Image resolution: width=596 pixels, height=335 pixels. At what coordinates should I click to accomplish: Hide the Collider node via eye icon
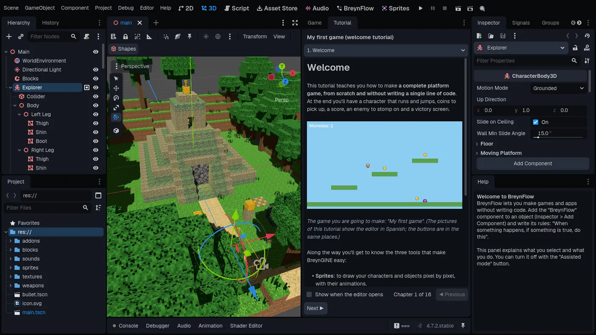(96, 97)
